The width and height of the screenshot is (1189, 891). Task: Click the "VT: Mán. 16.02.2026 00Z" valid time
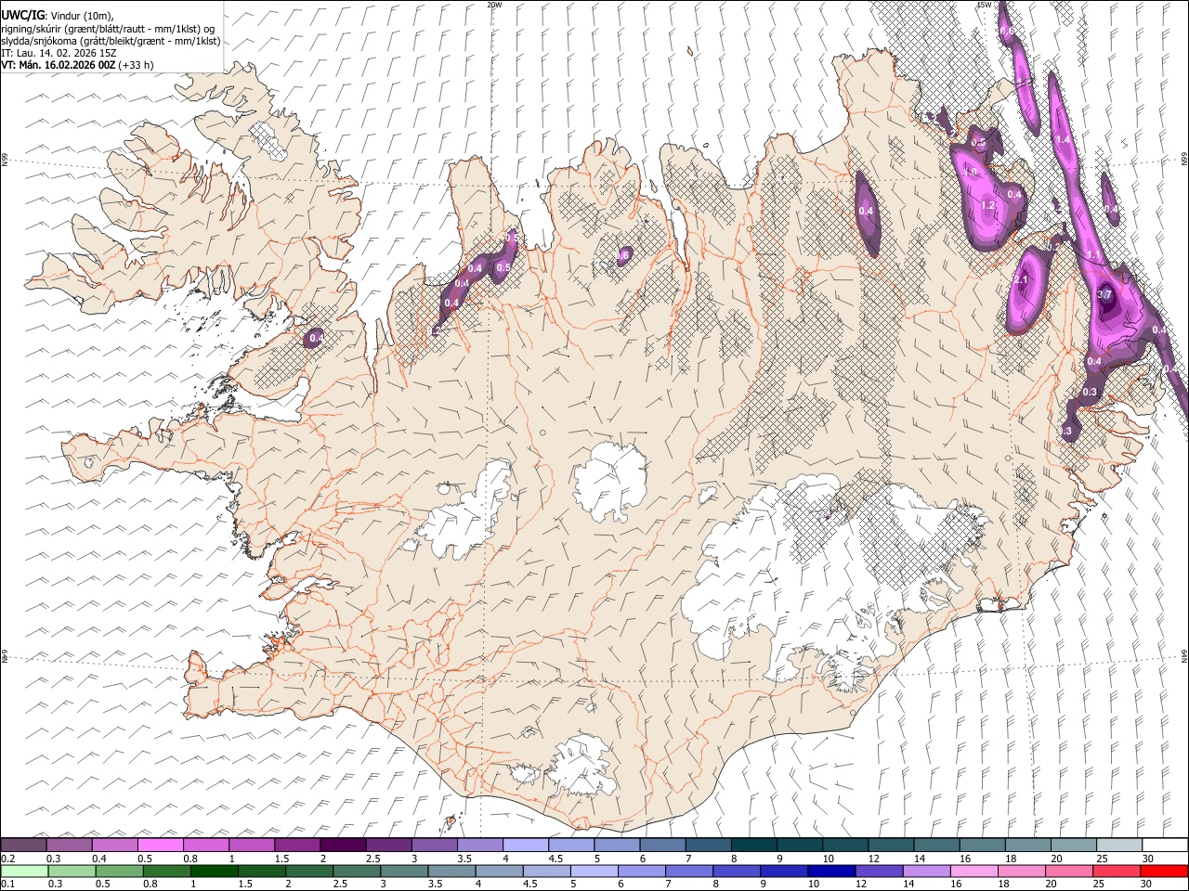pos(58,65)
